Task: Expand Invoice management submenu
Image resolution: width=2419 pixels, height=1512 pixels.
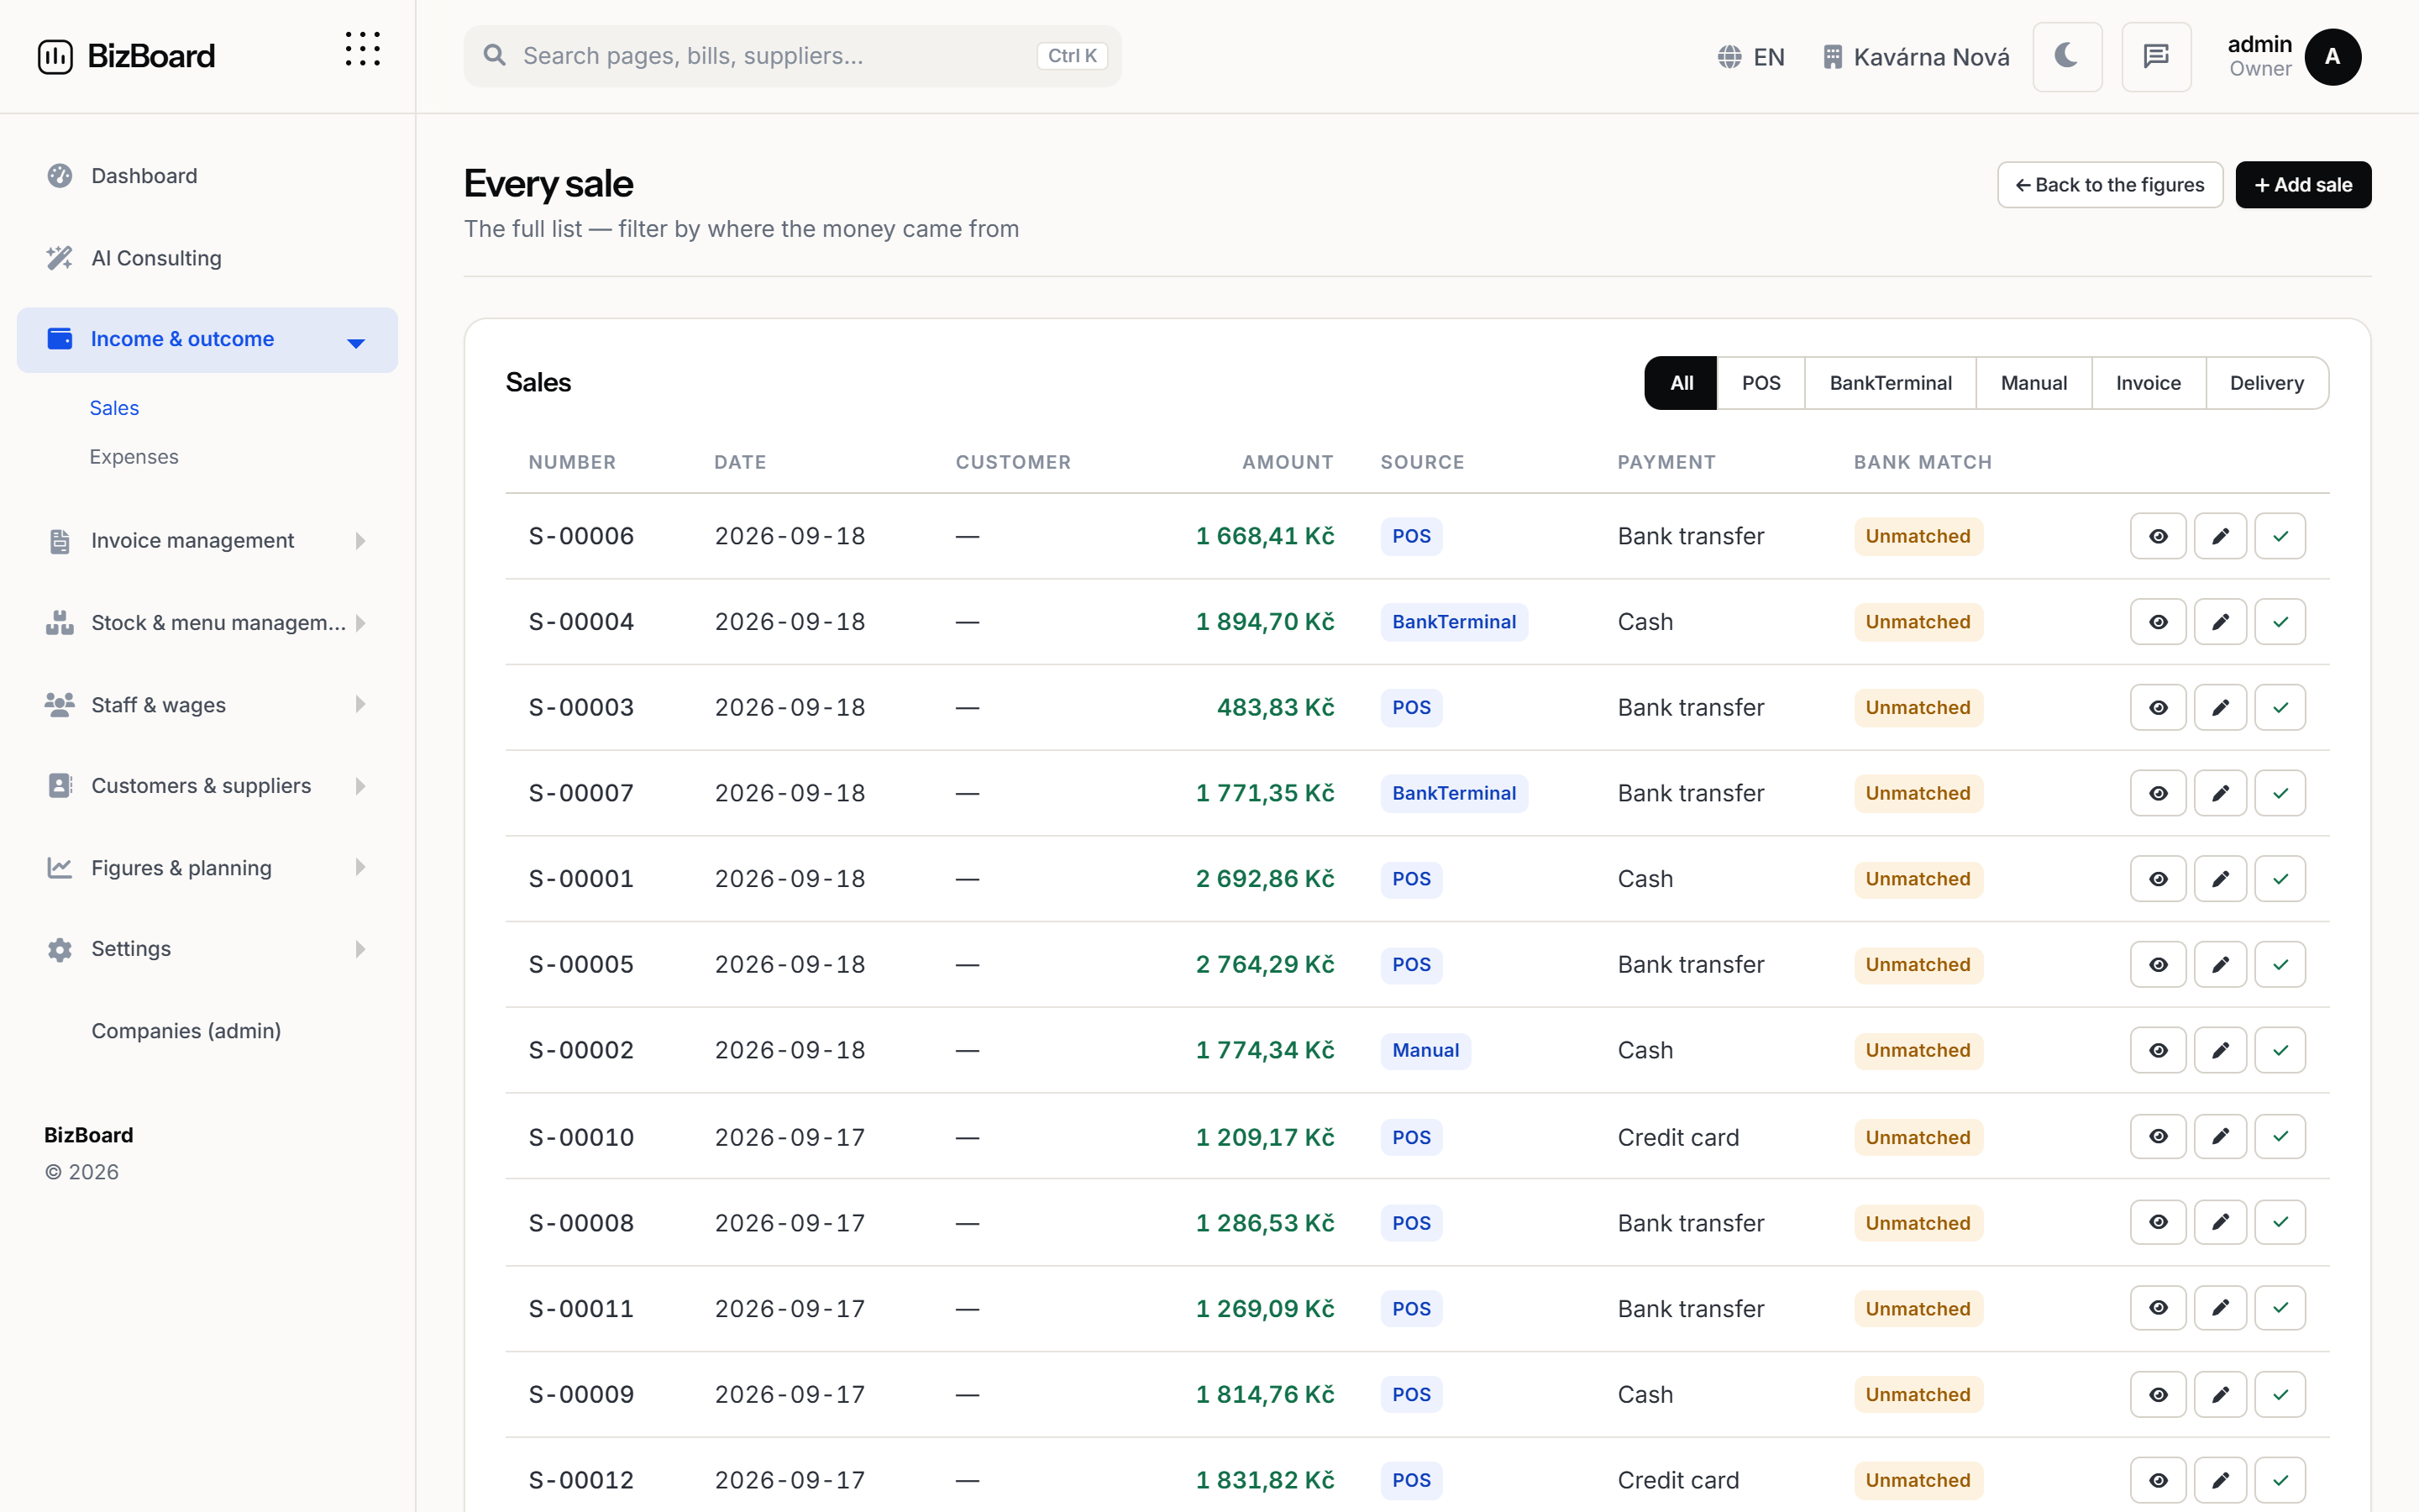Action: 207,541
